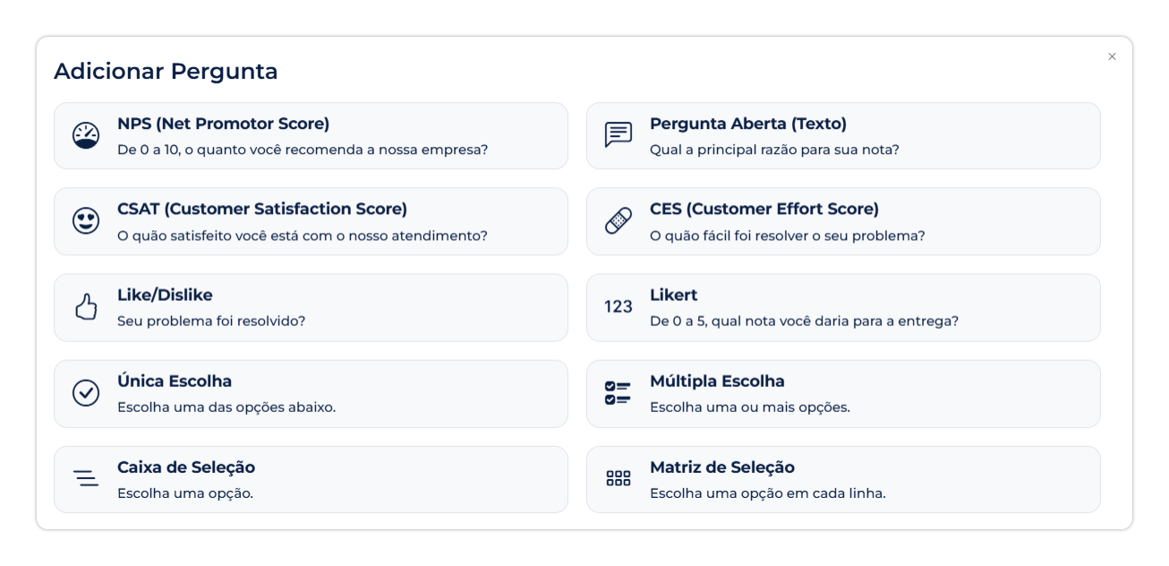Choose the Likert question description text
The width and height of the screenshot is (1169, 566).
click(x=803, y=321)
